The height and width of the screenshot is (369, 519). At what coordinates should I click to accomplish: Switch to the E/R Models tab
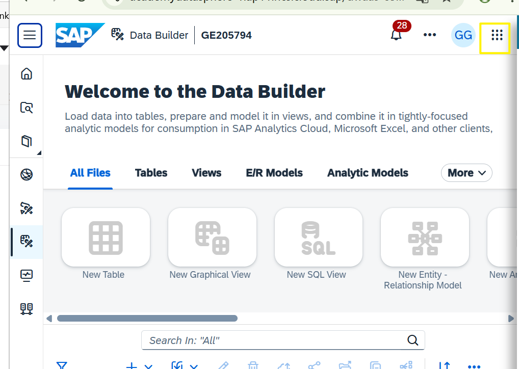[x=274, y=173]
